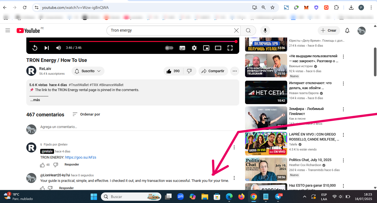Image resolution: width=377 pixels, height=203 pixels.
Task: Open options for Важные истории video
Action: click(x=343, y=57)
